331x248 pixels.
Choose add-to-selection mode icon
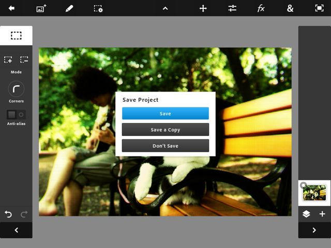pos(8,60)
